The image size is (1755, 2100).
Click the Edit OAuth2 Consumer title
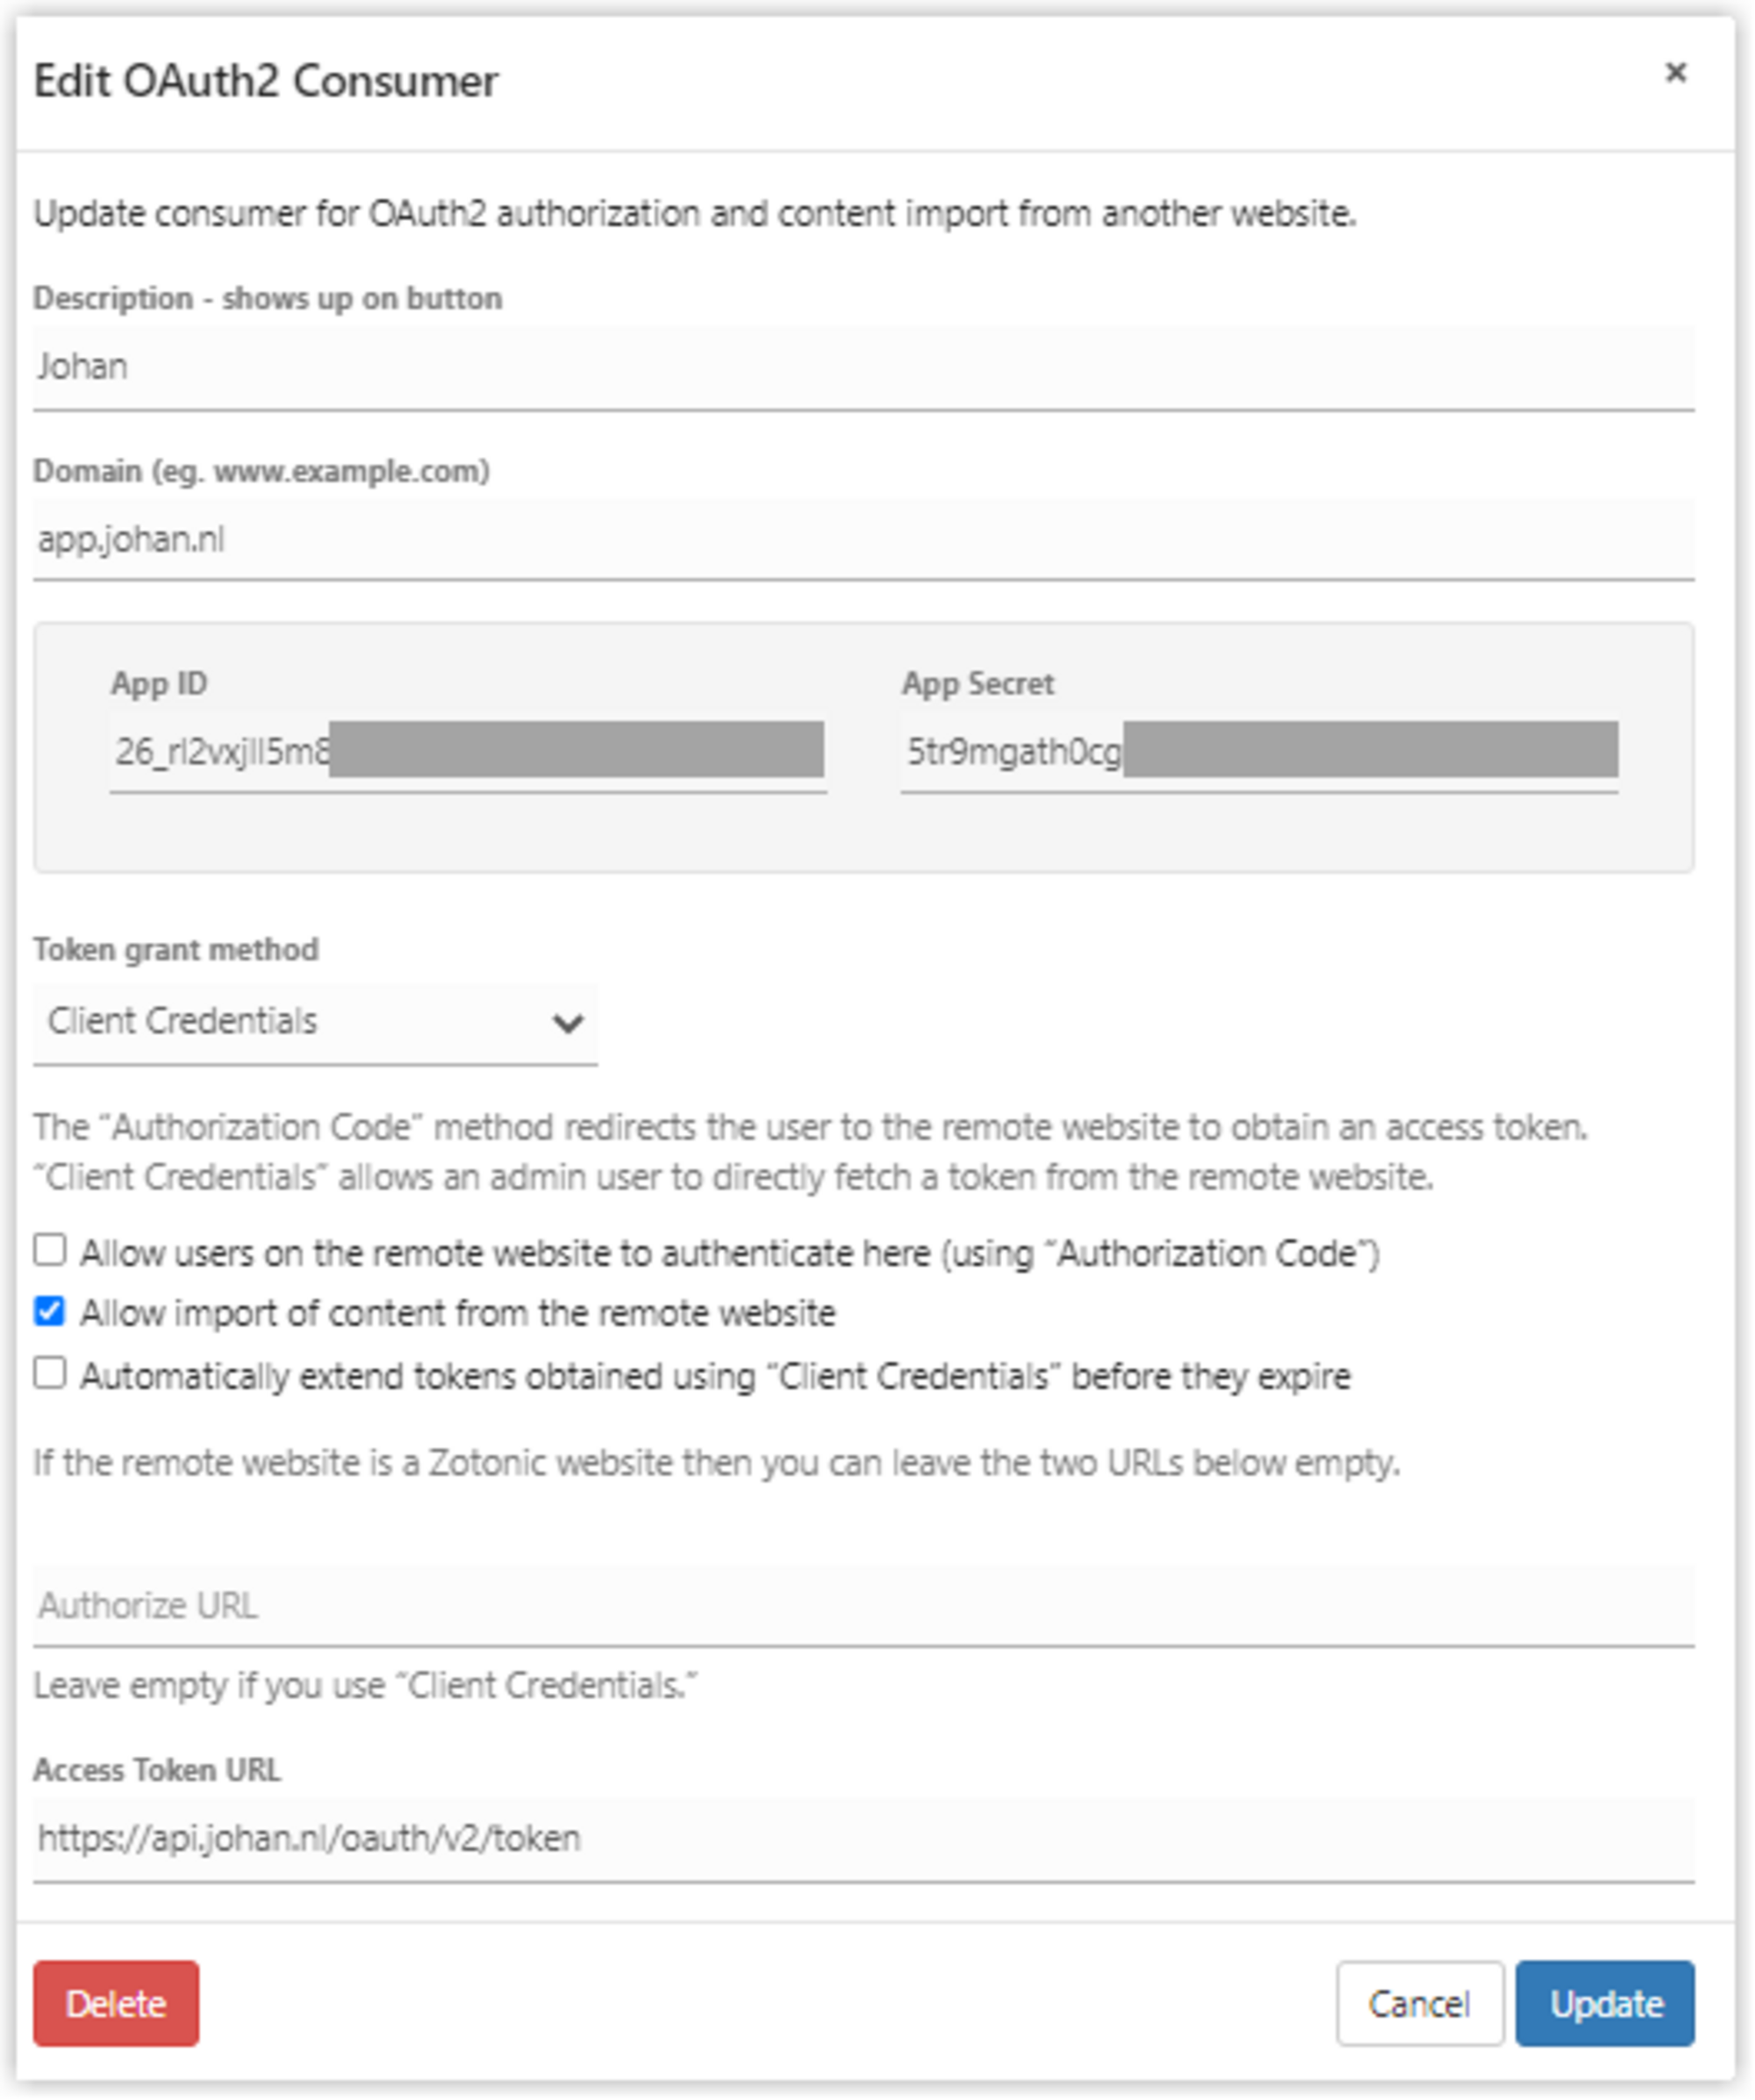(266, 82)
